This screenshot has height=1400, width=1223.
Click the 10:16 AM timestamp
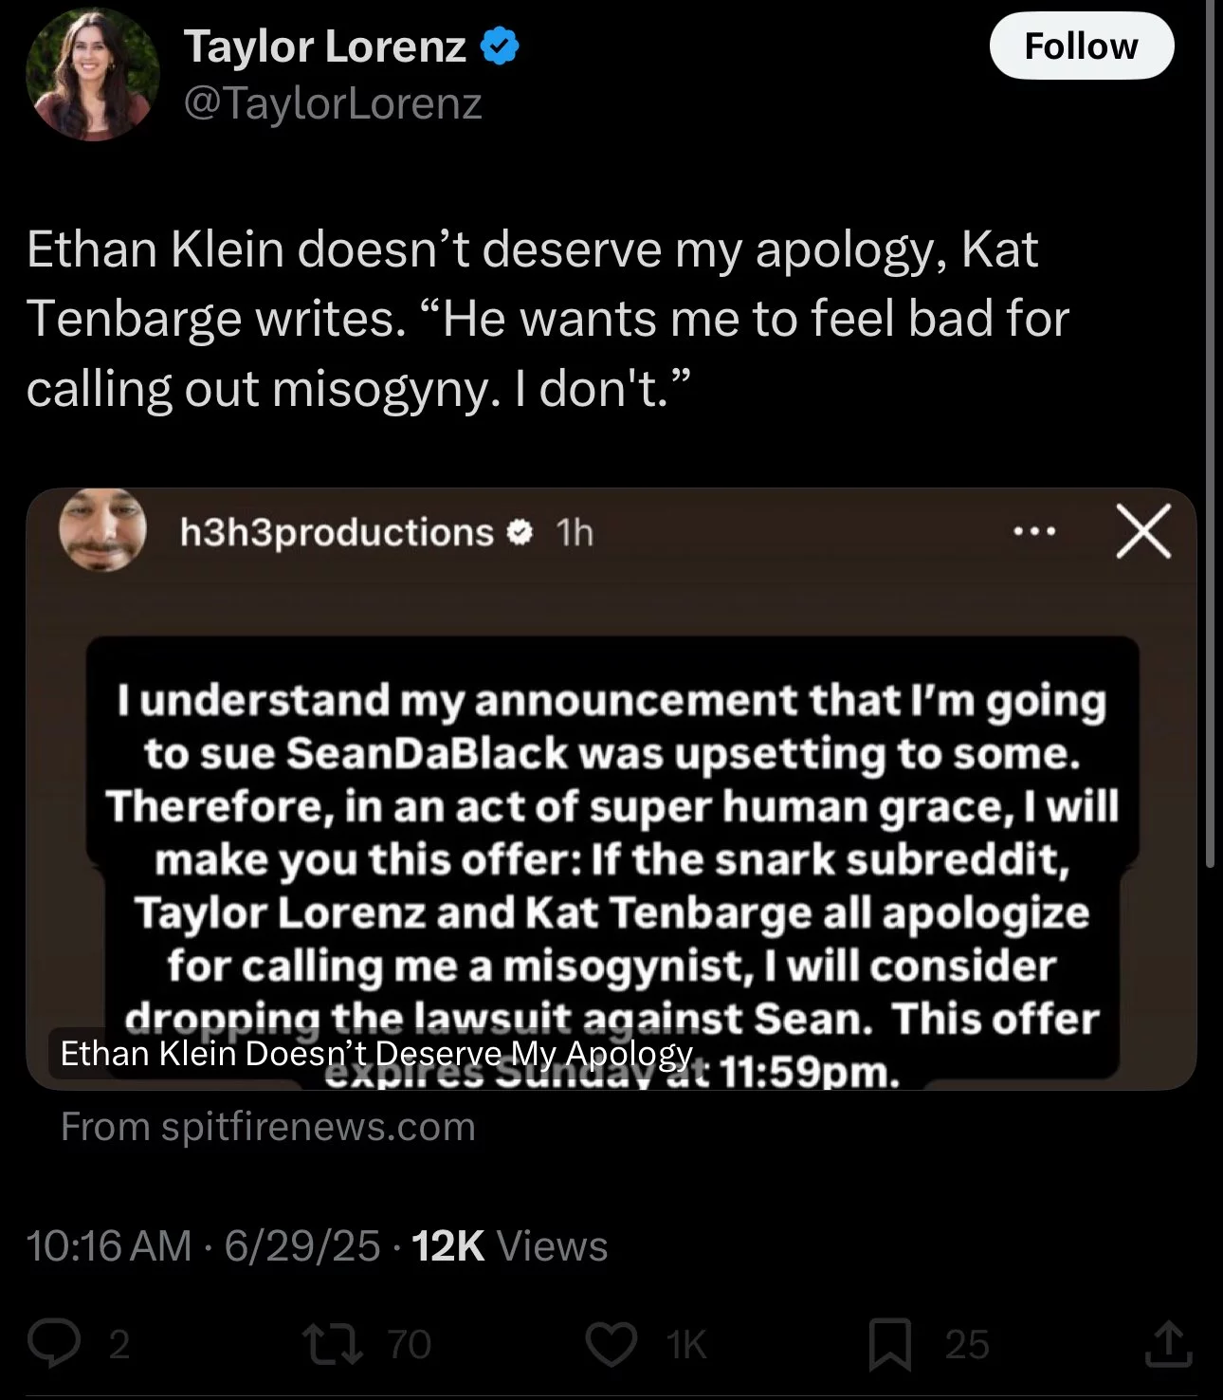(109, 1245)
